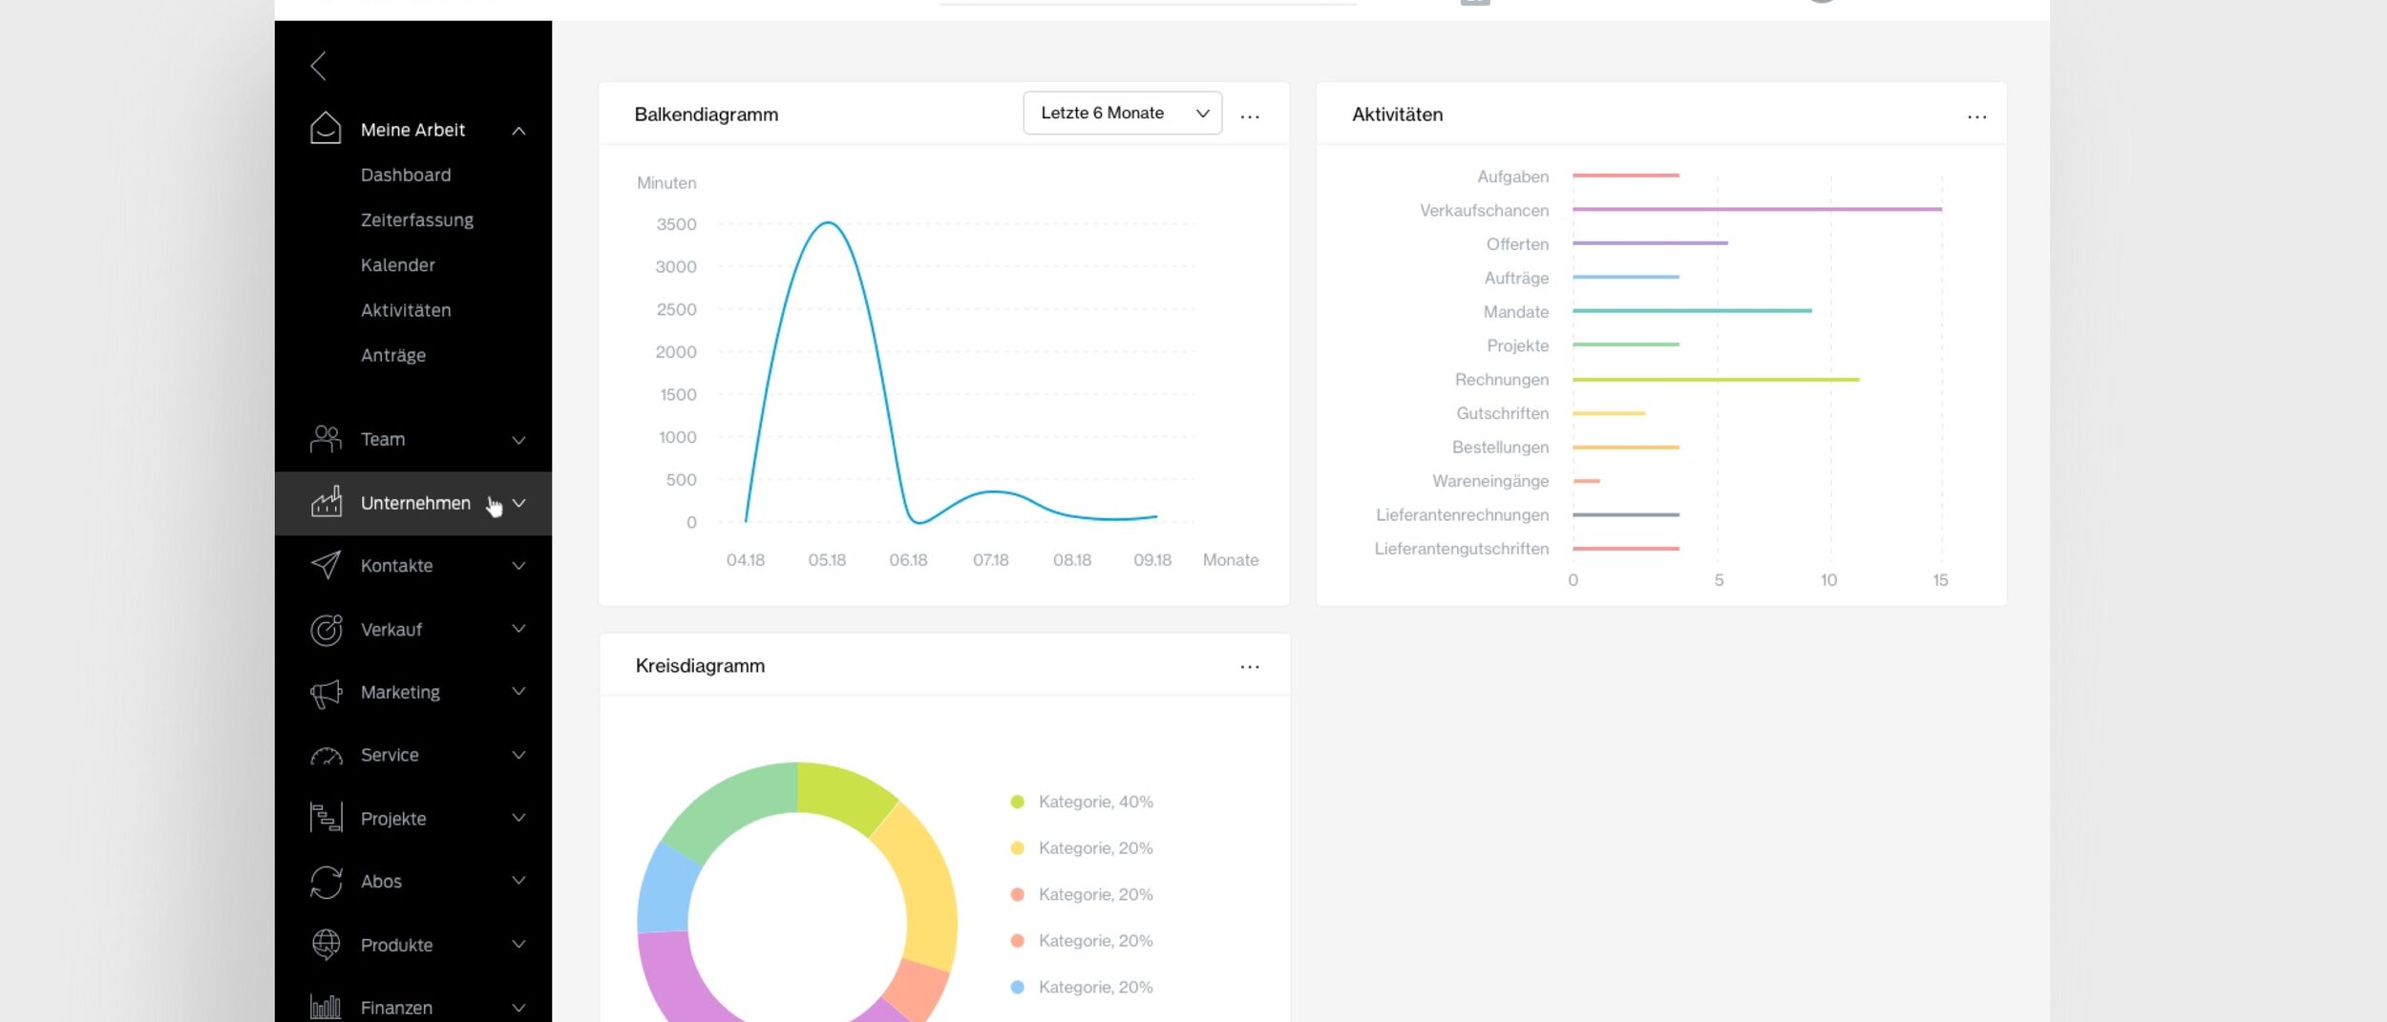Select the Unternehmen menu label
Image resolution: width=2387 pixels, height=1022 pixels.
point(415,503)
